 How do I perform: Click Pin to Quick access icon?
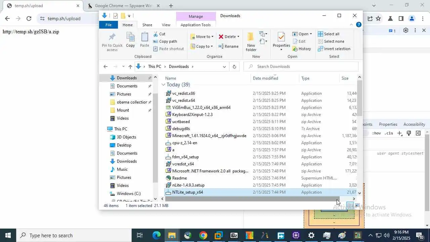(x=112, y=42)
